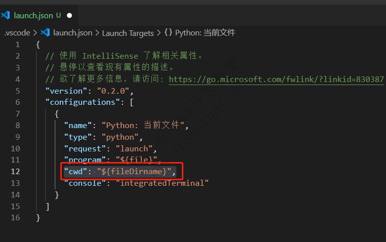
Task: Open .vscode folder breadcrumb
Action: 17,33
